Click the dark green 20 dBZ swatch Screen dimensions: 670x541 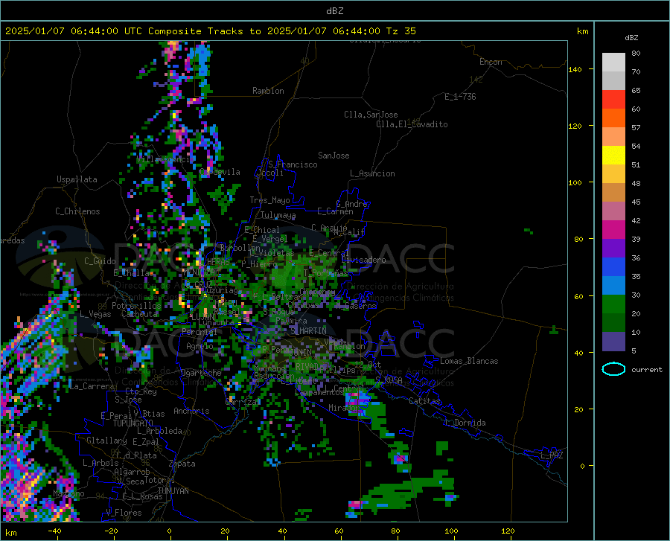[x=613, y=323]
